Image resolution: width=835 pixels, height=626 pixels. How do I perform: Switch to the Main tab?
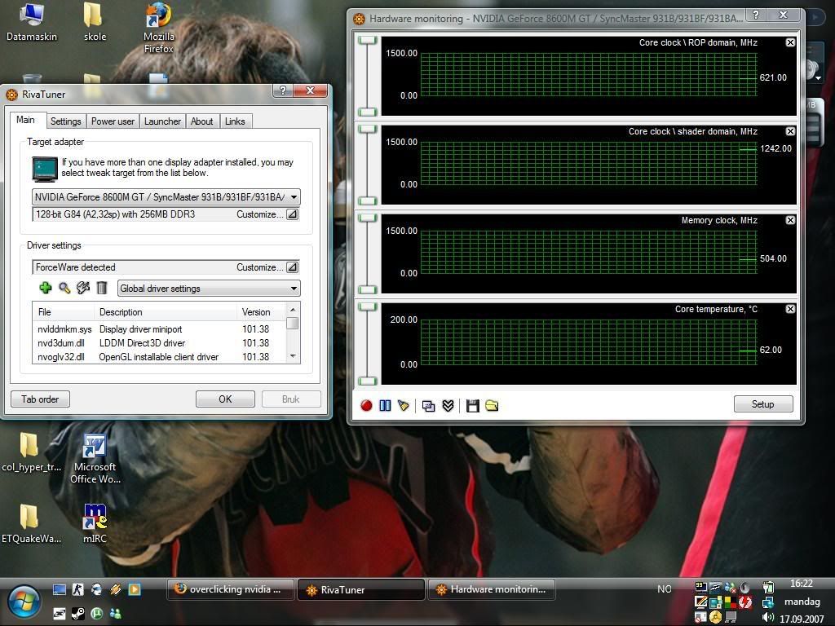click(x=25, y=120)
